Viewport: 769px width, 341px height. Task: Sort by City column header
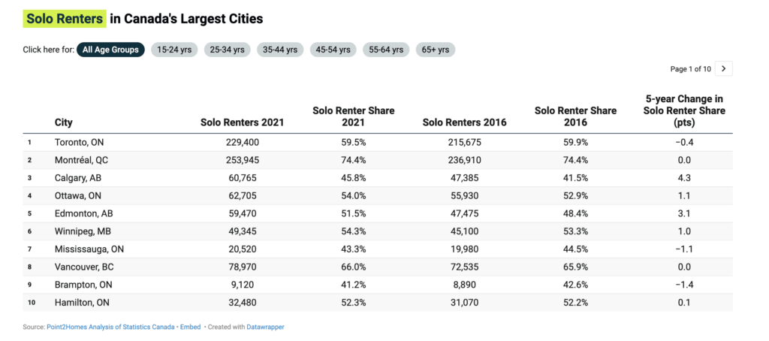click(x=64, y=122)
